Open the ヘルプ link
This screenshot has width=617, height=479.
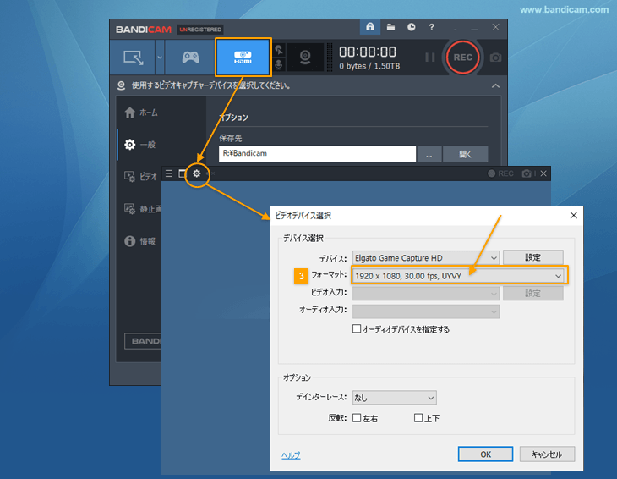(291, 455)
